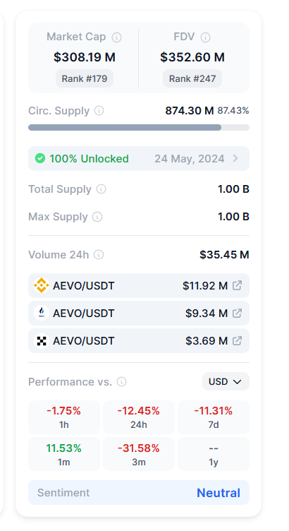Click the Neutral sentiment label
Viewport: 289px width, 531px height.
tap(219, 493)
